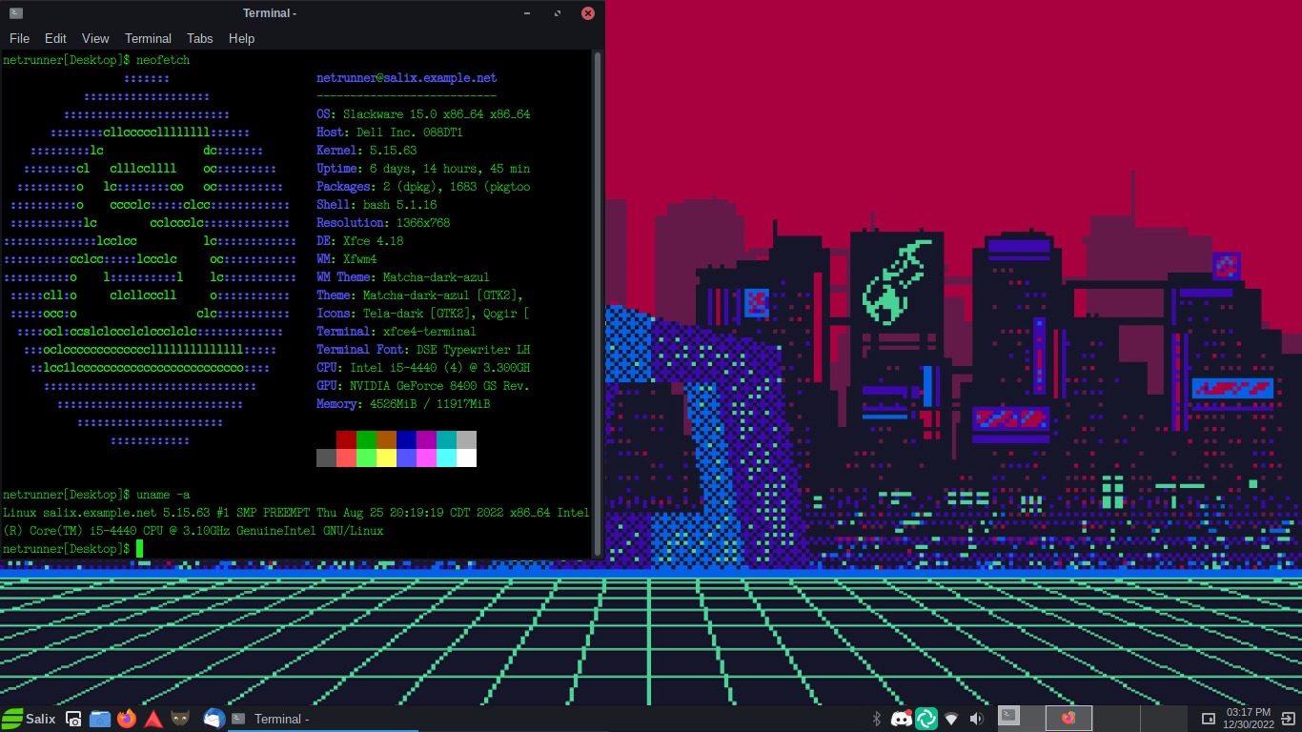Click the yellow block in neofetch palette

tap(386, 457)
